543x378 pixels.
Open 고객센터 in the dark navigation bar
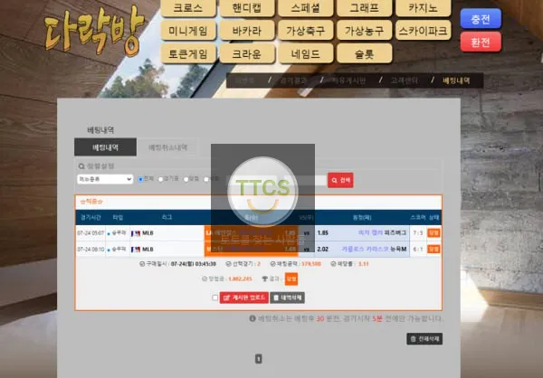(x=405, y=80)
